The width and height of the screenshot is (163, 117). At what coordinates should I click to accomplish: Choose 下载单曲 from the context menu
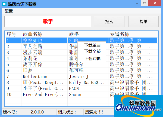pos(92,45)
